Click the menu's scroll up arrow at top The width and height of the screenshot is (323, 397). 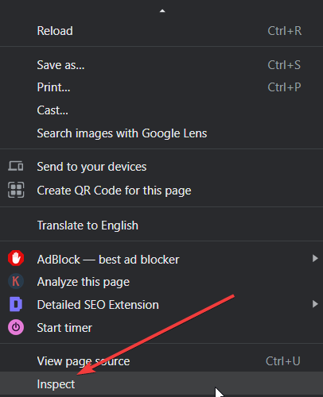(x=162, y=11)
